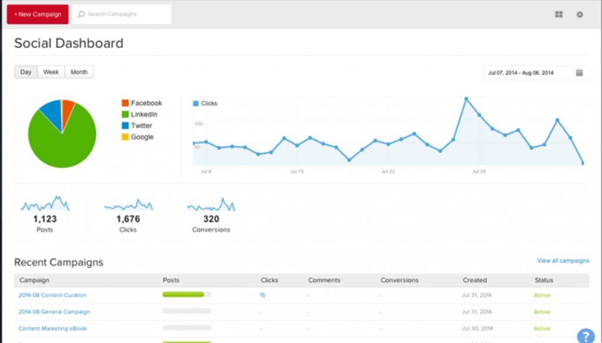Click the New Campaign button
The height and width of the screenshot is (343, 602).
tap(37, 14)
